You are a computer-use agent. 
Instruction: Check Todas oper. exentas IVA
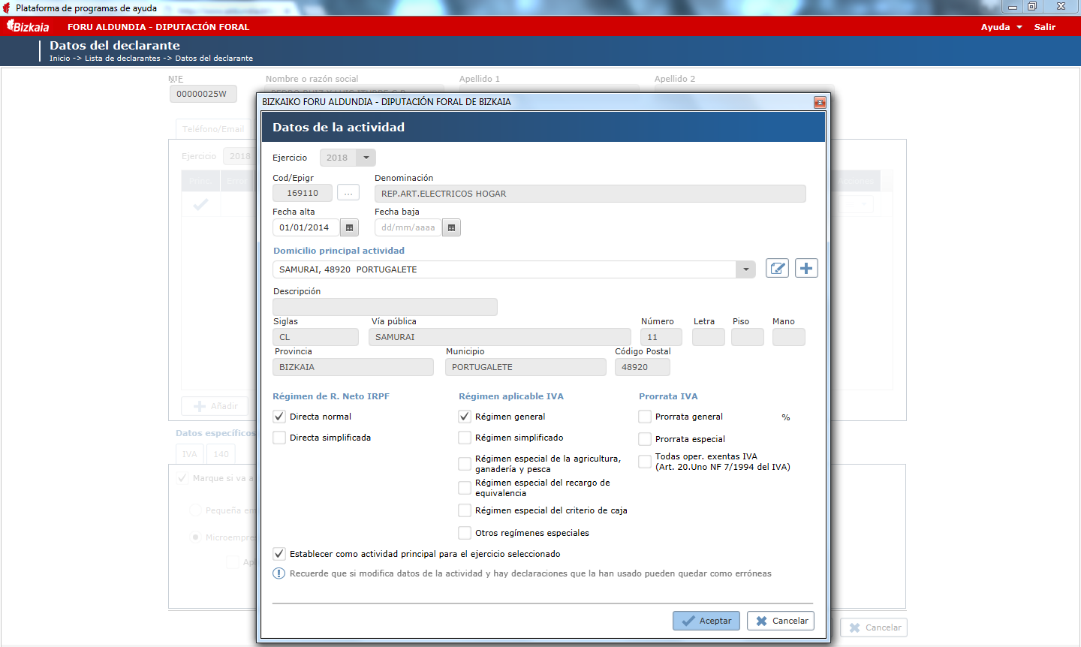tap(645, 462)
